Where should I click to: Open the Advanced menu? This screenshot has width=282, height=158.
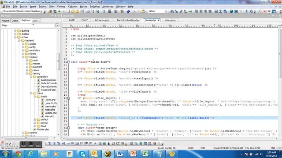point(108,7)
